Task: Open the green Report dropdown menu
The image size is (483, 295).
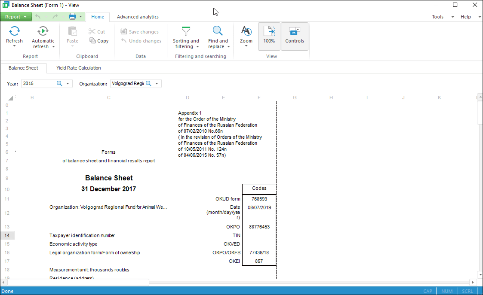Action: coord(16,17)
